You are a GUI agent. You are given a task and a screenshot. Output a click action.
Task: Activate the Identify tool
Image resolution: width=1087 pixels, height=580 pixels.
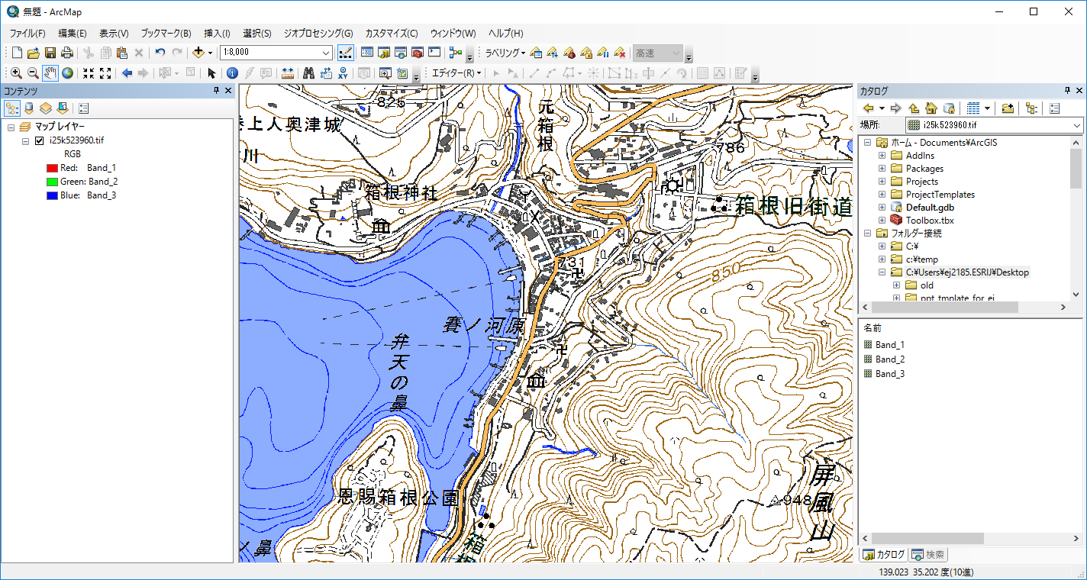point(233,73)
